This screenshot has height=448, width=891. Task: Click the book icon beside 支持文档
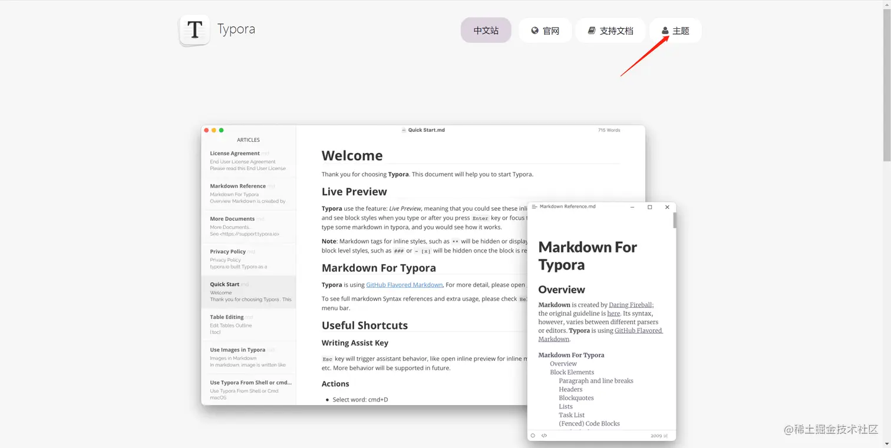[x=592, y=31]
